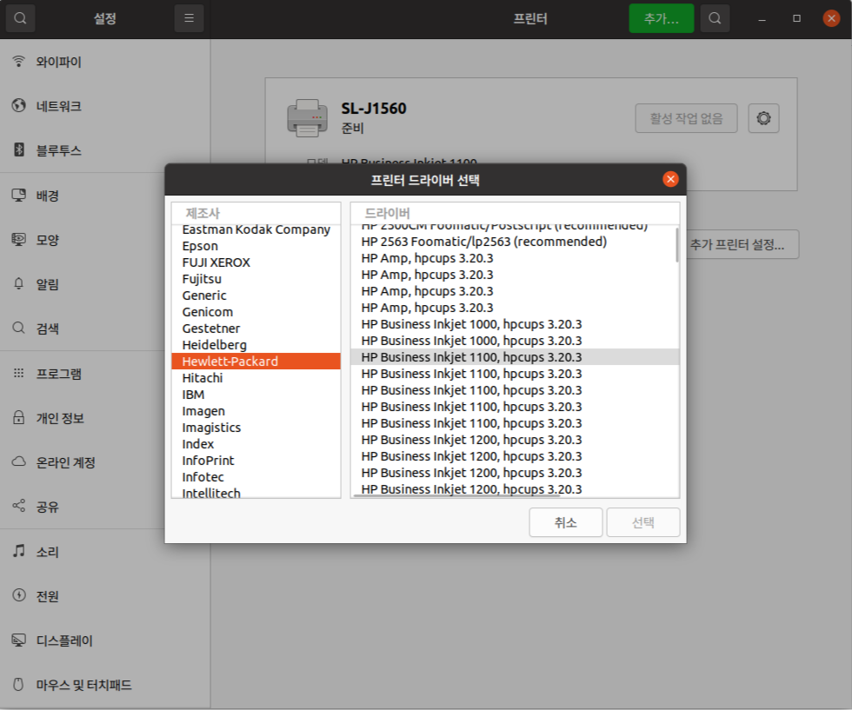
Task: Select Imagistics manufacturer
Action: pos(256,428)
